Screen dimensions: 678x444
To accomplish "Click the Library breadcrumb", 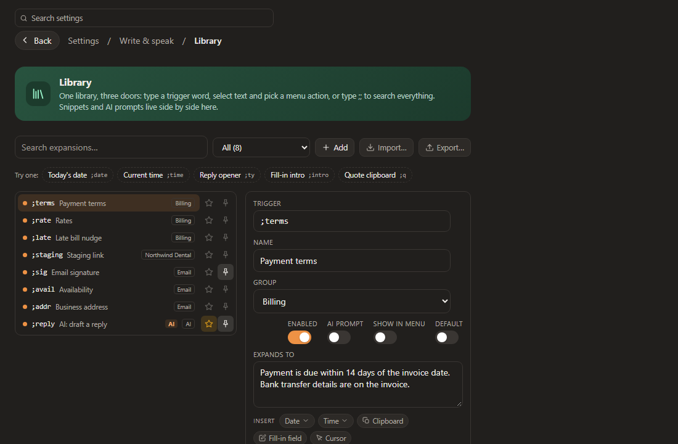I will [208, 41].
